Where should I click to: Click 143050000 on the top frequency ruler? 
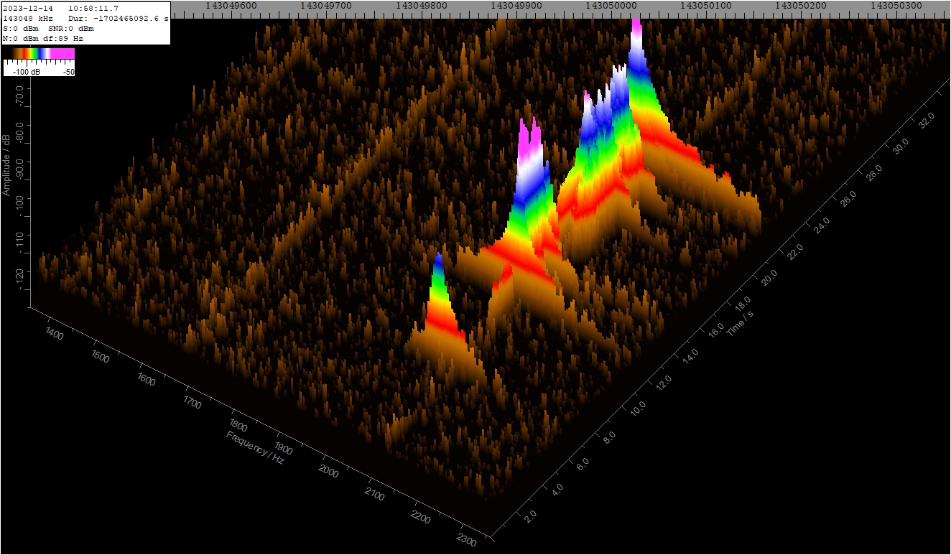[611, 5]
